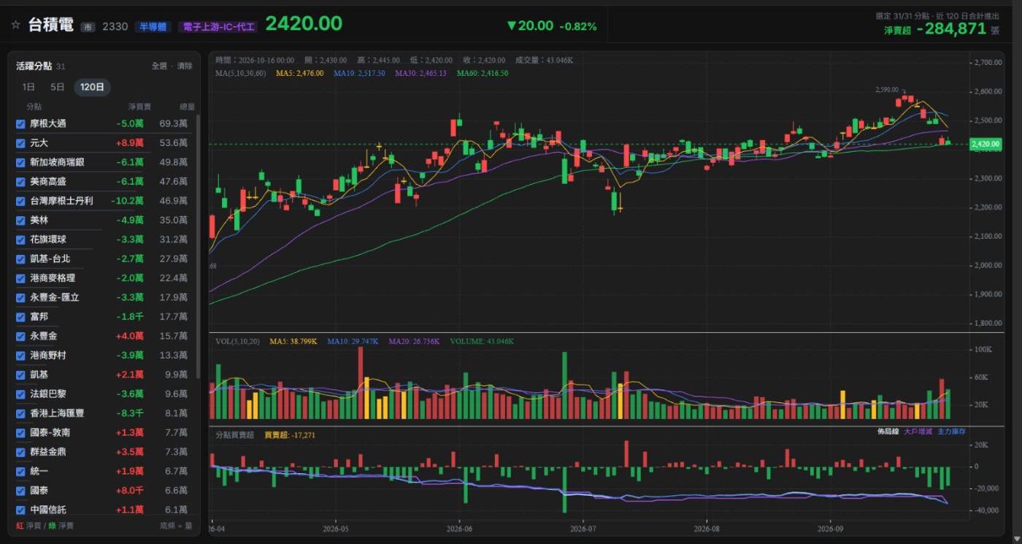
Task: Uncheck the 摩根大通 broker checkbox
Action: [x=20, y=124]
